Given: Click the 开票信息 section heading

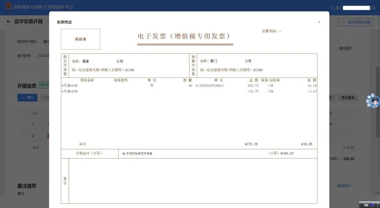Looking at the screenshot, I should (x=27, y=86).
